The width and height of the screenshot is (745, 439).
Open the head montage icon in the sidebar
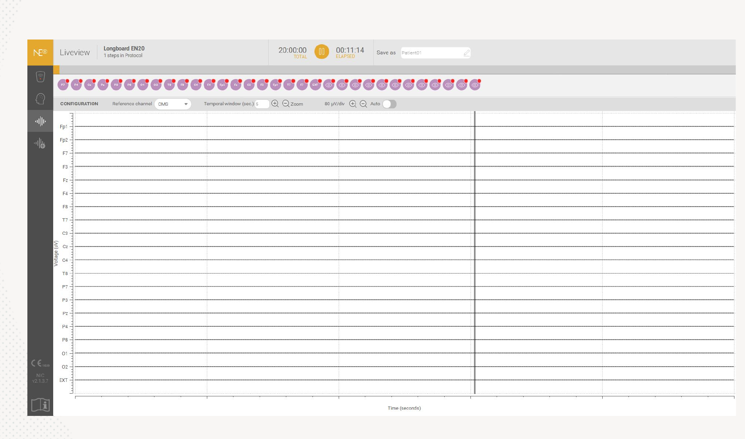point(40,99)
